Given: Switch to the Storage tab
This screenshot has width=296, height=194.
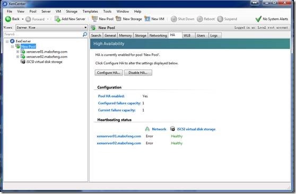Looking at the screenshot, I should click(141, 36).
